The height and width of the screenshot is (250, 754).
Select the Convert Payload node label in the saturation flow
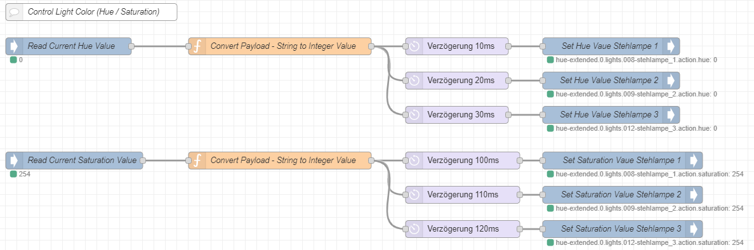(x=283, y=161)
